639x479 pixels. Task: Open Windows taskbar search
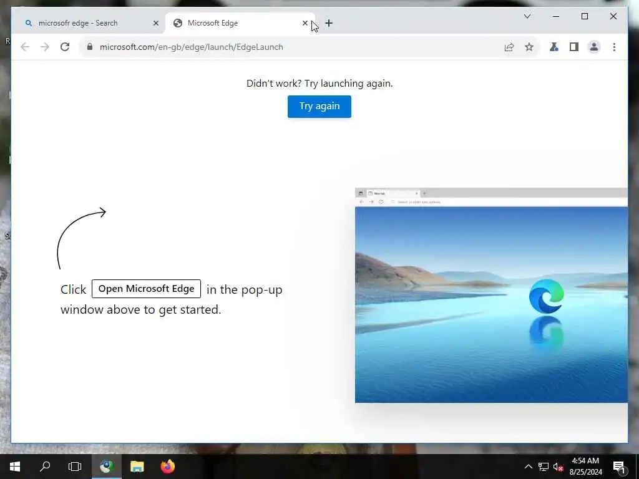pyautogui.click(x=45, y=467)
